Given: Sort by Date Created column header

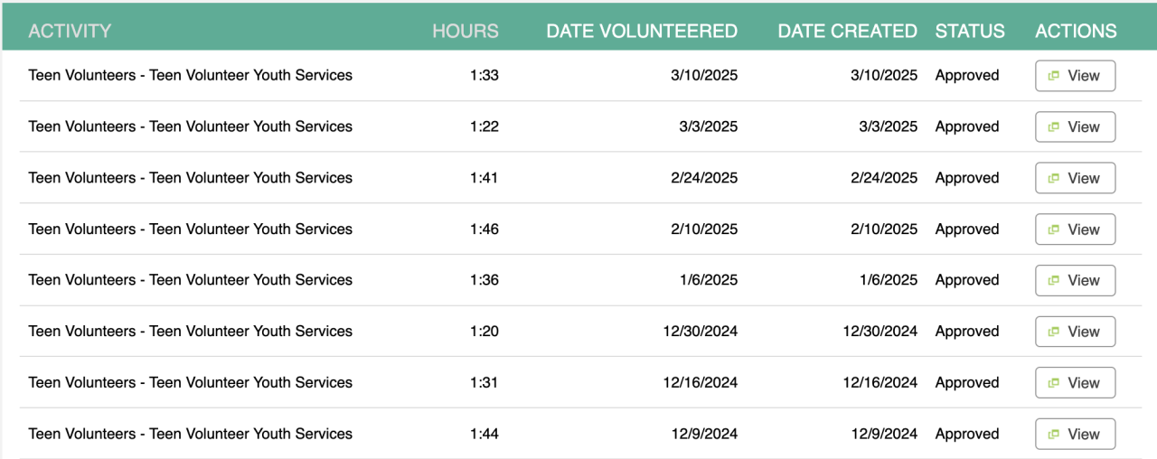Looking at the screenshot, I should pyautogui.click(x=847, y=31).
